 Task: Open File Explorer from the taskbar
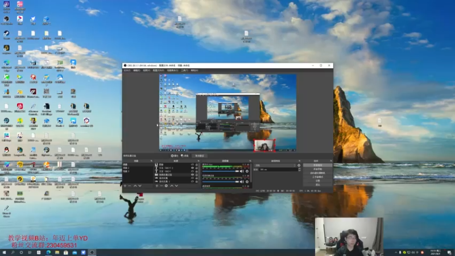tap(57, 253)
